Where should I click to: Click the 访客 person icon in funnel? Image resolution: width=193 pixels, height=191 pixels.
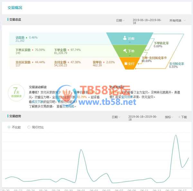(x=125, y=38)
